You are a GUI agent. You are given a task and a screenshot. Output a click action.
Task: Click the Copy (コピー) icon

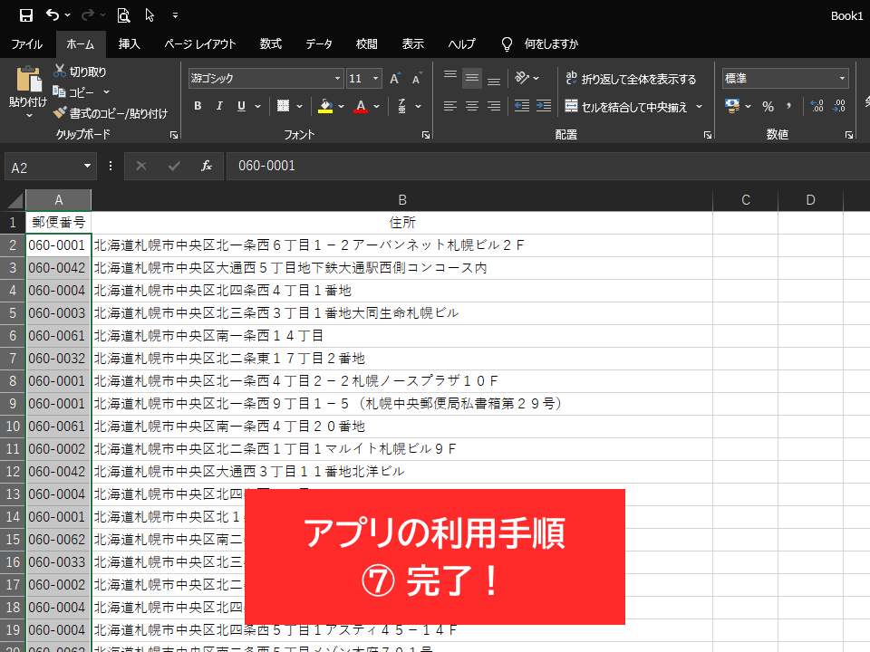59,91
